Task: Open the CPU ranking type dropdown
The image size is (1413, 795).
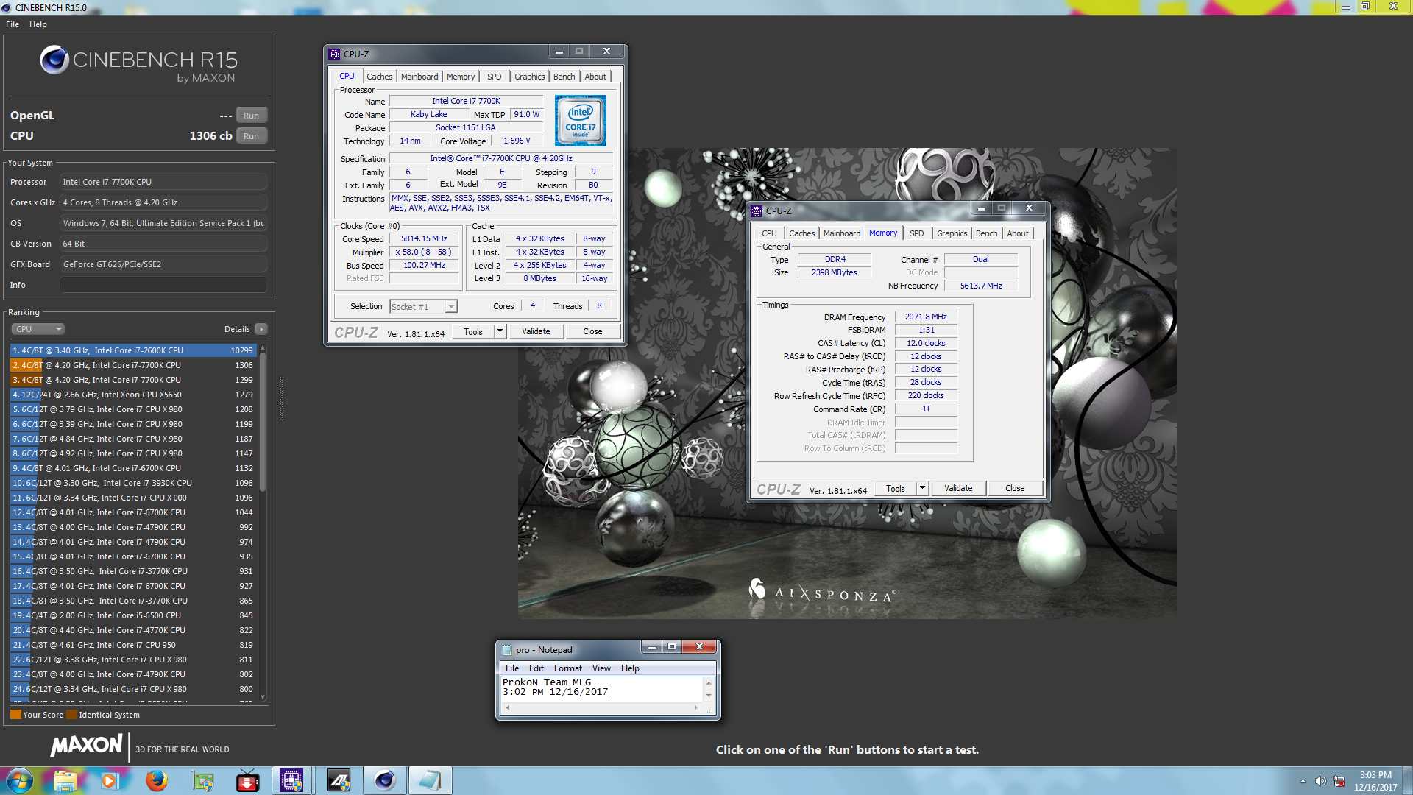Action: (38, 329)
